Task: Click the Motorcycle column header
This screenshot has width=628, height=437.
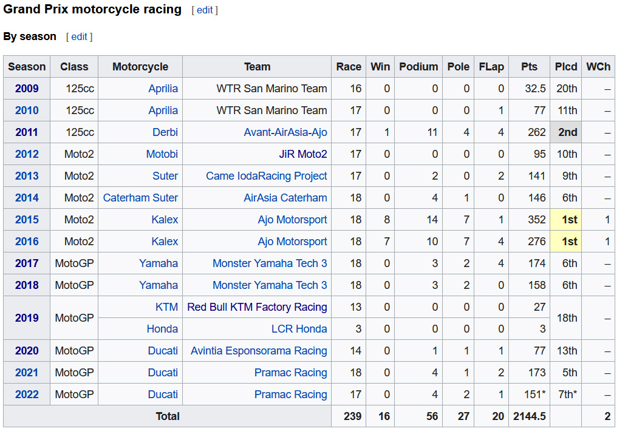Action: click(x=140, y=66)
